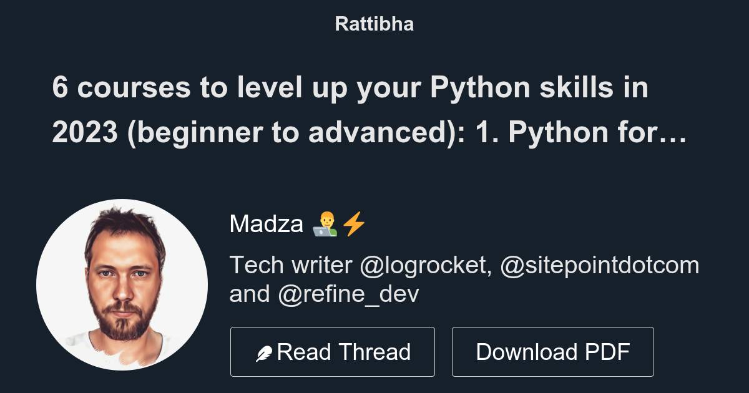
Task: Click "2023" in the thread headline
Action: coord(85,133)
